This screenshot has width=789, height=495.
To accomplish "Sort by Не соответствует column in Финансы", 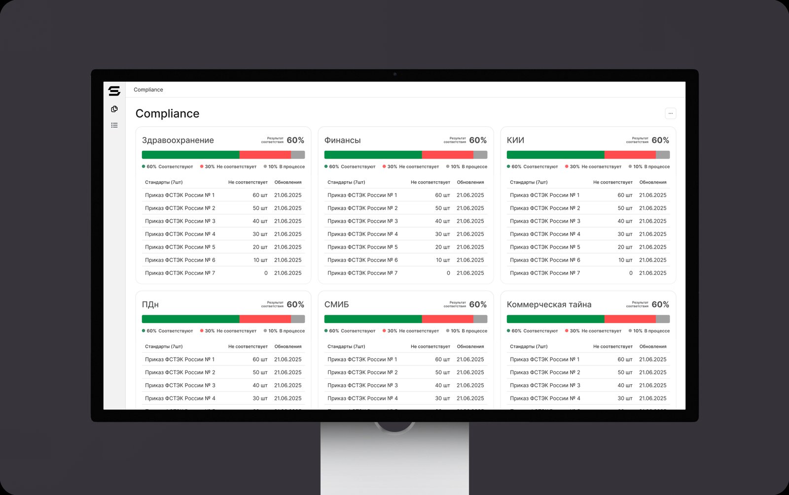I will tap(430, 182).
